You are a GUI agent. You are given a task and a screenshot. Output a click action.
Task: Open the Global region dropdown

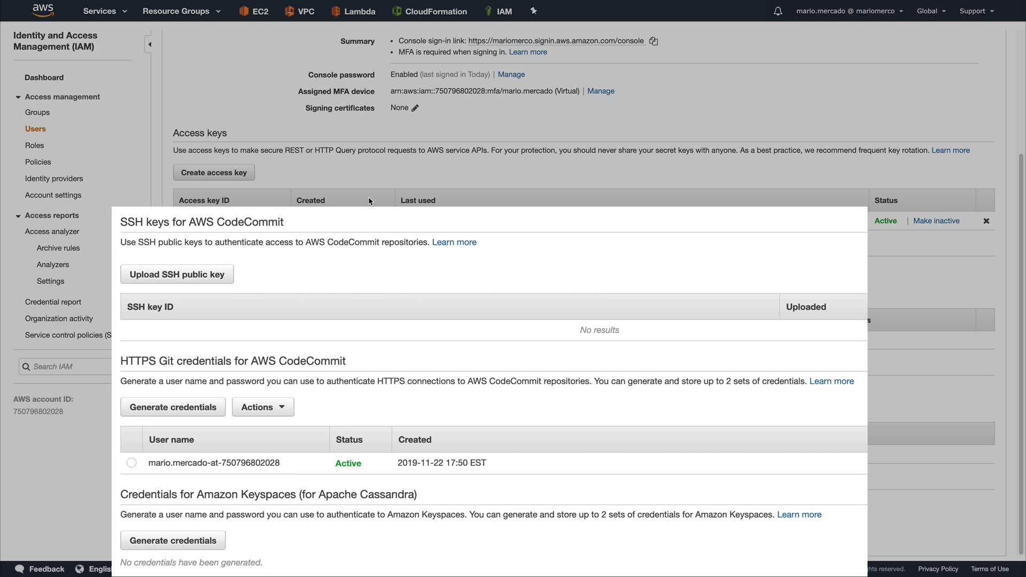[931, 11]
